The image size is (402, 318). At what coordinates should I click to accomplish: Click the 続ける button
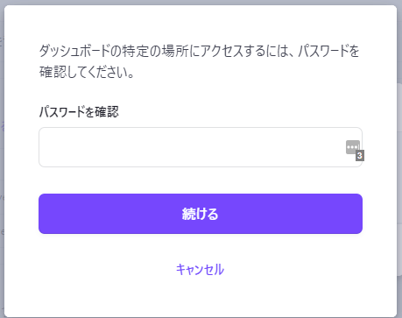click(201, 214)
